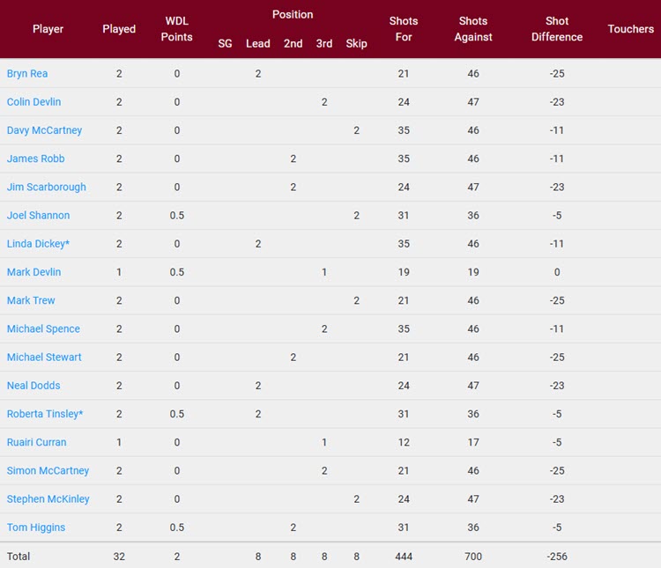Open Michael Spence's player profile

click(x=43, y=328)
